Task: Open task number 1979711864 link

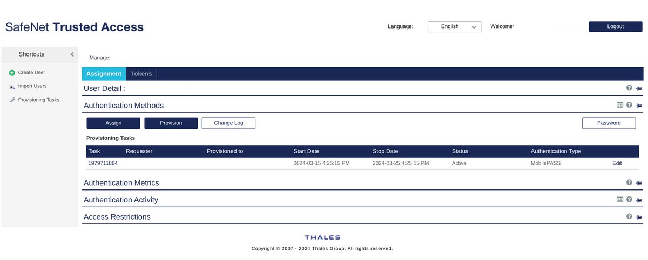Action: point(103,163)
